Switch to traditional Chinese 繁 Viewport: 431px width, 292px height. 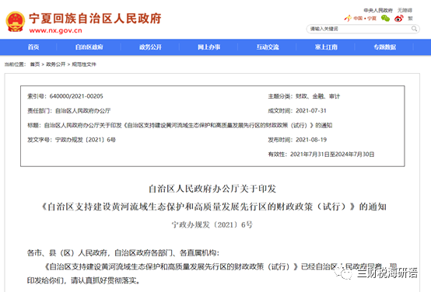pyautogui.click(x=410, y=19)
